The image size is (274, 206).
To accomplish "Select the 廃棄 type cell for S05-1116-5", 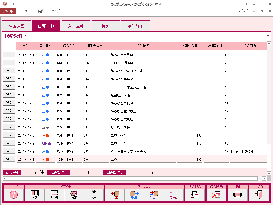I will click(x=45, y=127).
